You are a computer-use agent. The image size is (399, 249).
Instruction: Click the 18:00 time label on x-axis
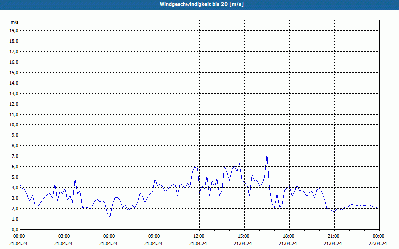click(289, 236)
